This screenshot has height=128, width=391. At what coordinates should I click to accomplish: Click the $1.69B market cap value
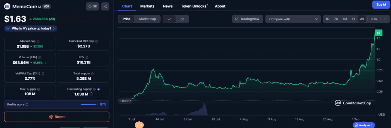23,46
